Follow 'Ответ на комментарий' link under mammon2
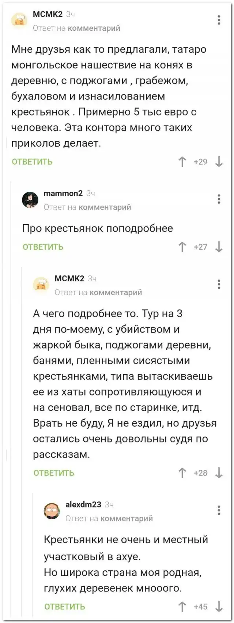Viewport: 234px width, 623px height. 87,207
